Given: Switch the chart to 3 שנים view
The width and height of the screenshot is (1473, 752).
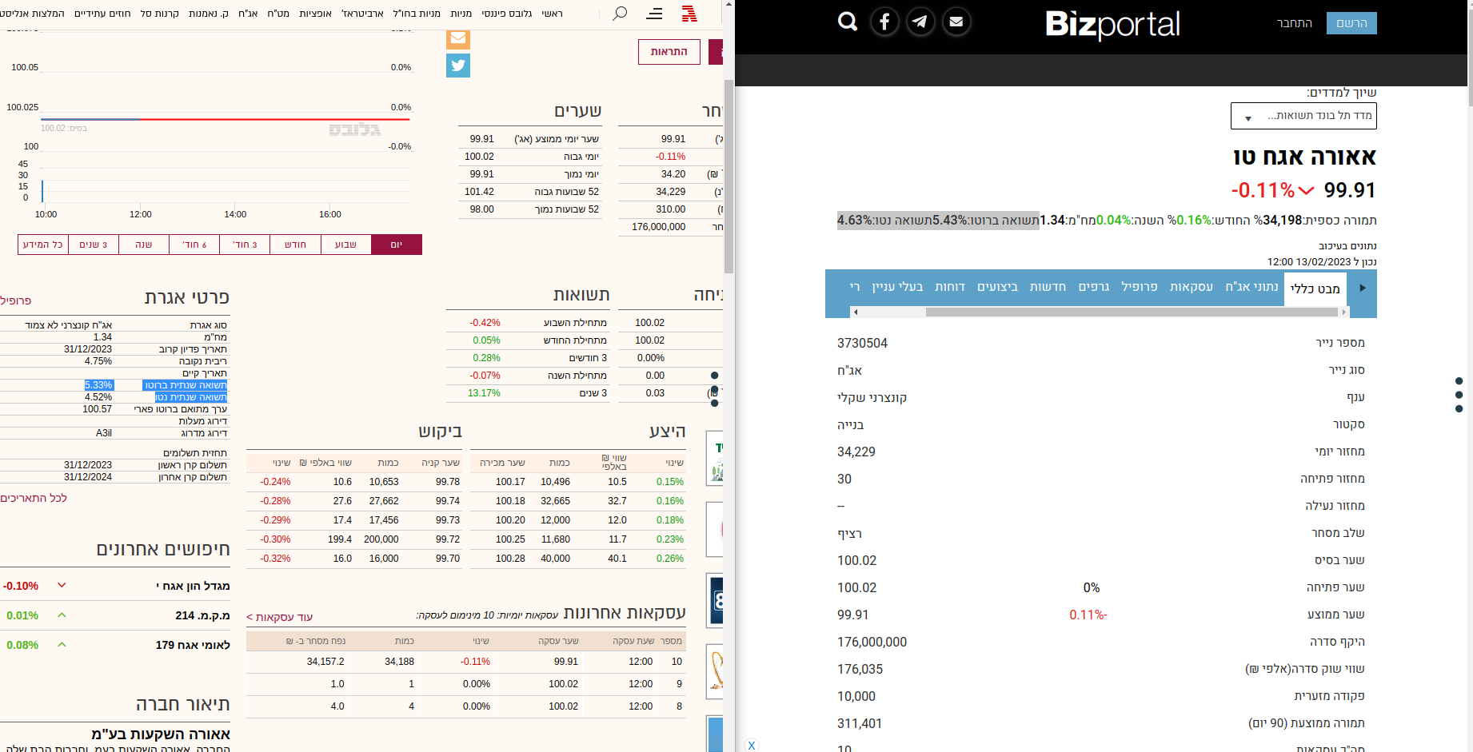Looking at the screenshot, I should point(93,245).
